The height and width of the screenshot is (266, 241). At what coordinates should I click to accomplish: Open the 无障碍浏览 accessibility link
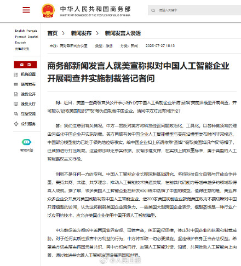point(22,49)
